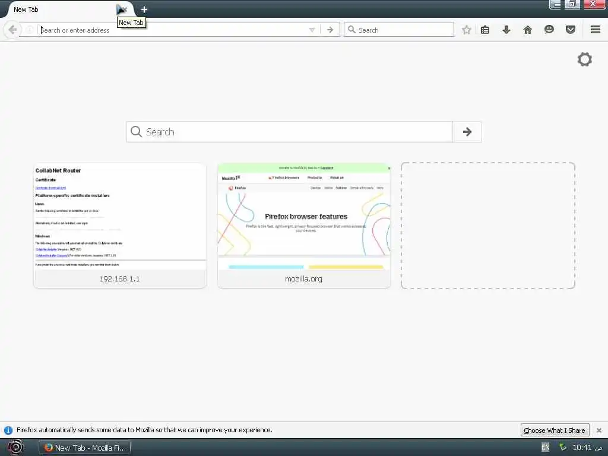Open a new tab with plus button
Screen dimensions: 608x456
click(x=144, y=9)
